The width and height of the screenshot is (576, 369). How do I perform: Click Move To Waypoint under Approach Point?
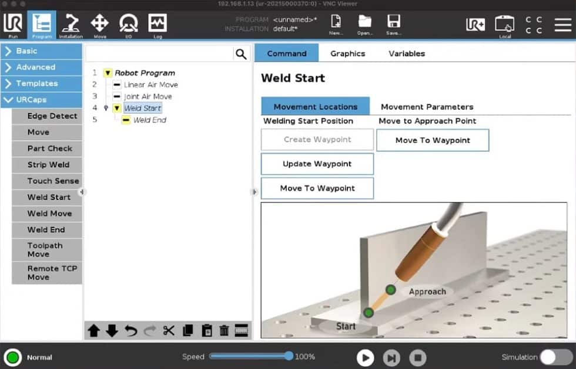433,140
